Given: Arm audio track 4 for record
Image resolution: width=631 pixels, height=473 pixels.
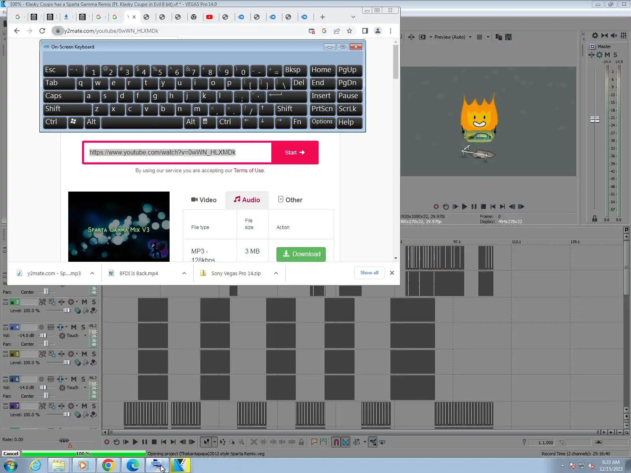Looking at the screenshot, I should tap(41, 327).
